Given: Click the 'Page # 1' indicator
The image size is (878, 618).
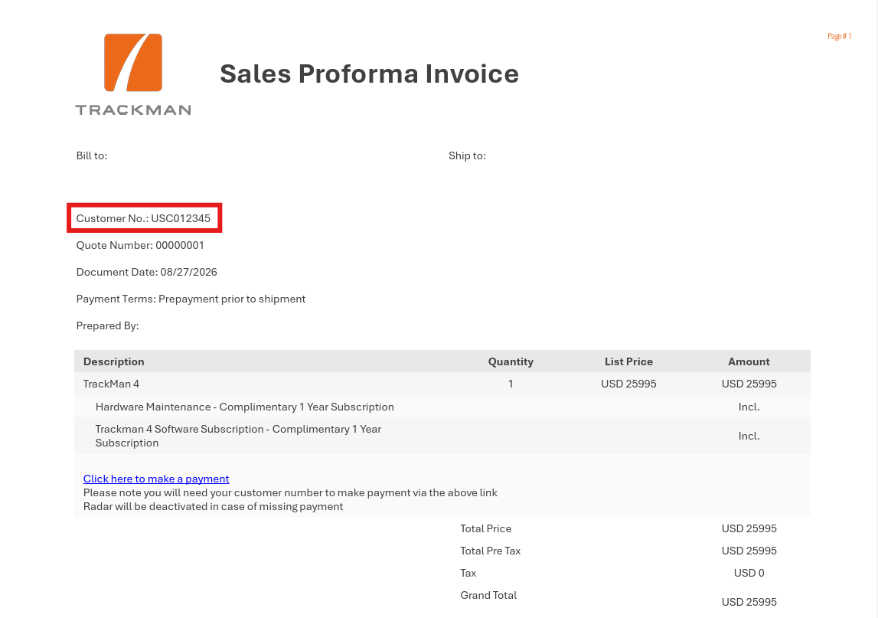Looking at the screenshot, I should click(840, 37).
